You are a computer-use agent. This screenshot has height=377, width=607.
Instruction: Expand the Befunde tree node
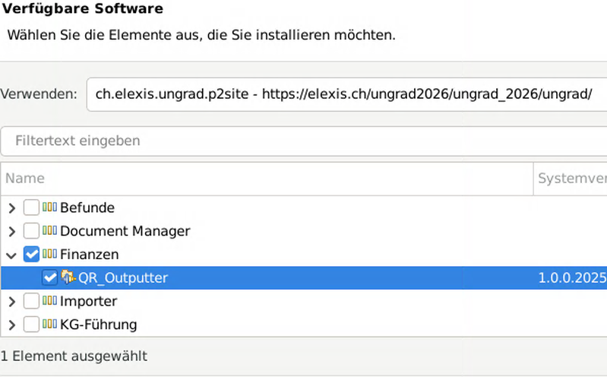(11, 208)
